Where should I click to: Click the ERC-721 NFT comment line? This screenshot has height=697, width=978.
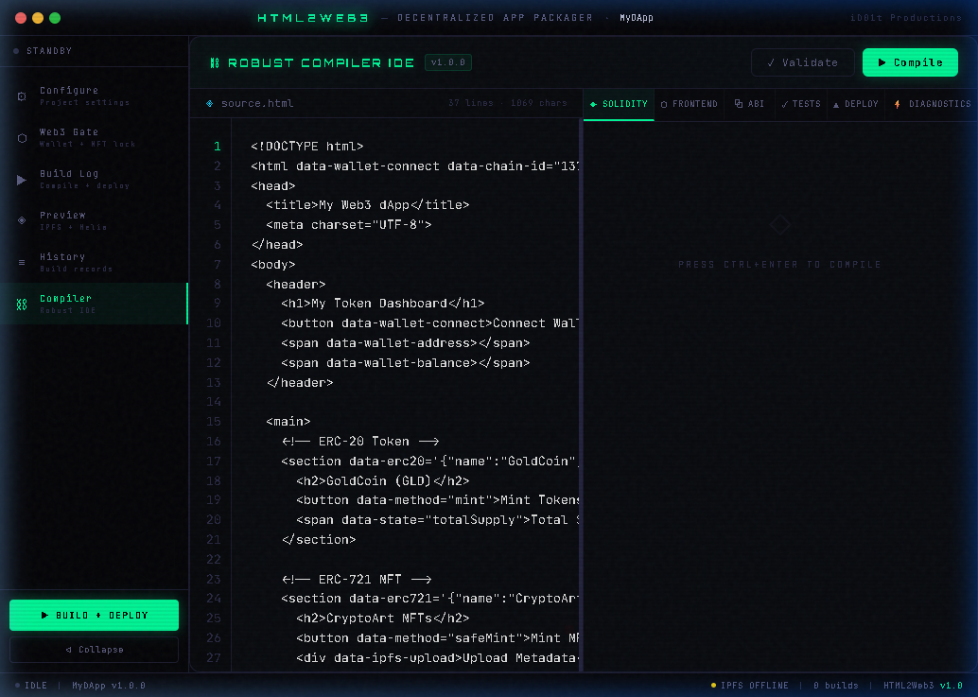[357, 579]
